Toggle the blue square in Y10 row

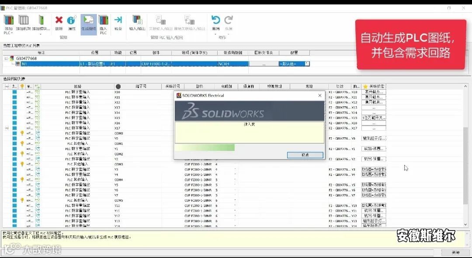coord(14,206)
